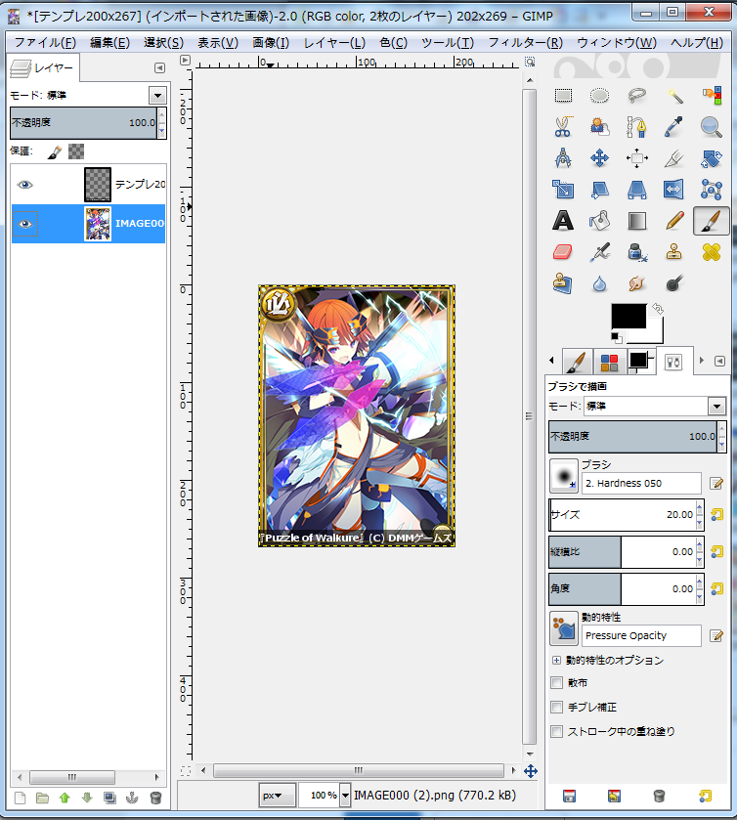Select the Paths tool

(x=636, y=126)
